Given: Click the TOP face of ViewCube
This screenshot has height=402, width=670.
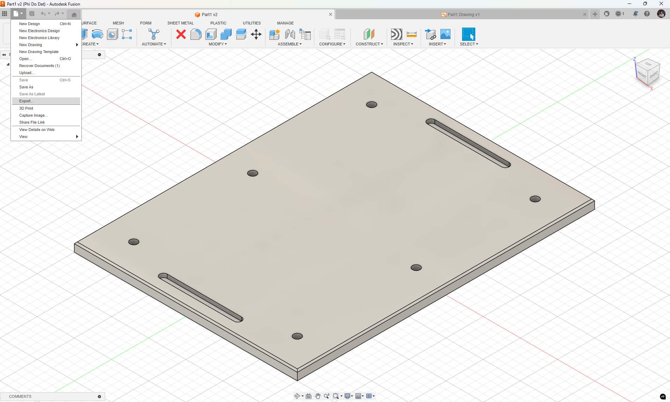Looking at the screenshot, I should [x=648, y=64].
